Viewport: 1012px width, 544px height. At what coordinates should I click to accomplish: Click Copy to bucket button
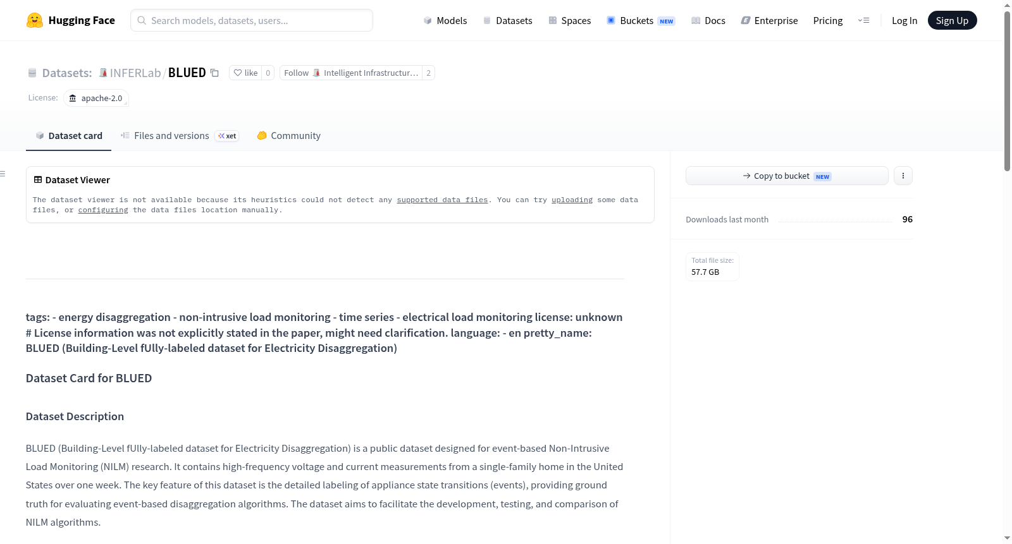click(x=787, y=176)
